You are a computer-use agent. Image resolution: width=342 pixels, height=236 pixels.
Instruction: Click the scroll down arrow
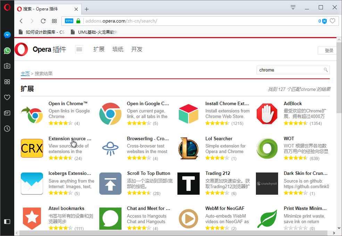click(339, 228)
